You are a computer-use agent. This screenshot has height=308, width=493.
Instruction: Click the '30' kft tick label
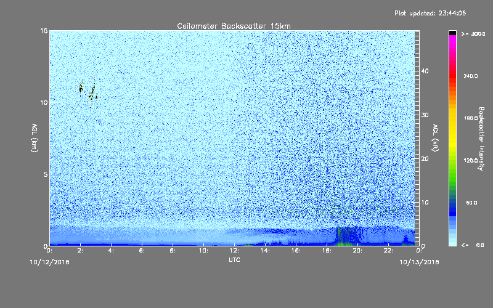(x=425, y=115)
